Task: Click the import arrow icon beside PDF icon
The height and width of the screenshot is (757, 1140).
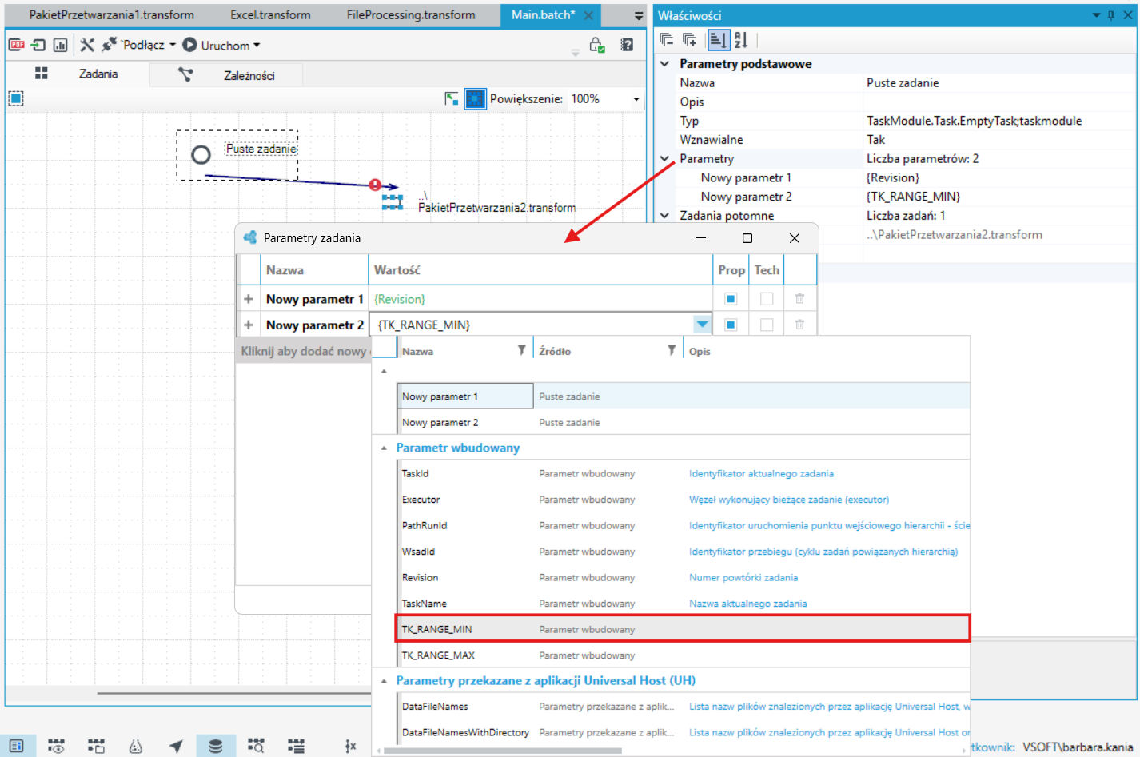Action: [38, 45]
